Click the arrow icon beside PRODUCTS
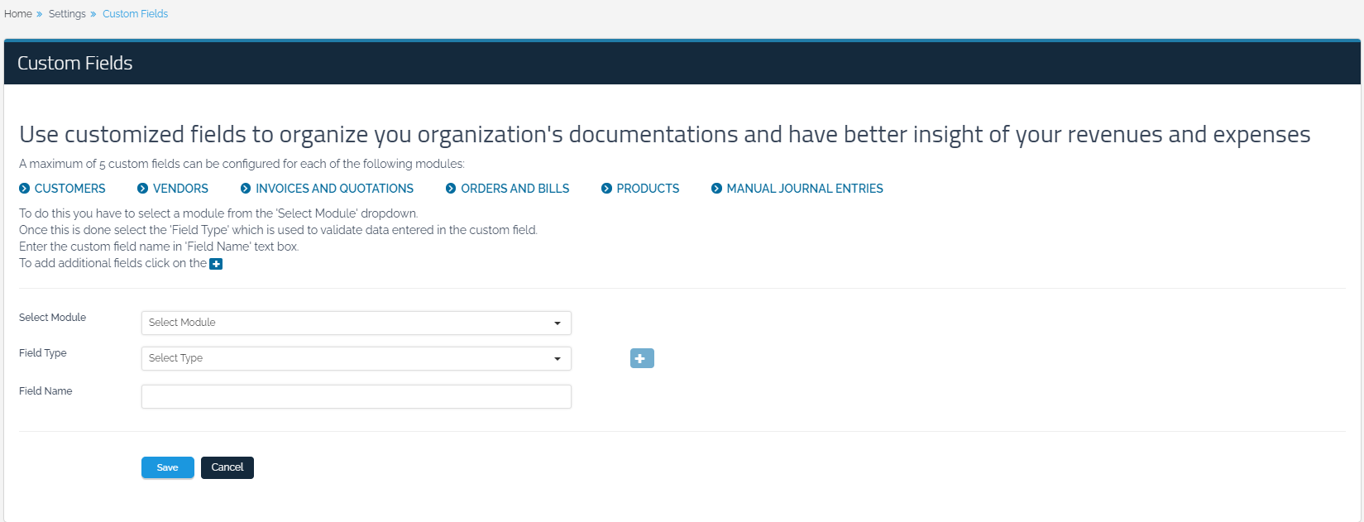Screen dimensions: 1364x522 (607, 189)
